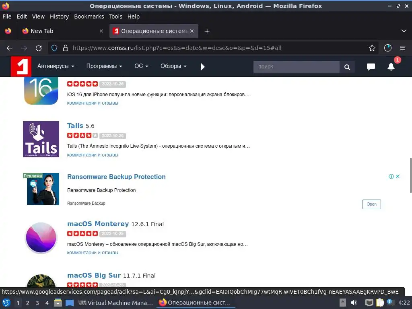Click into the поиск search field

pyautogui.click(x=297, y=67)
